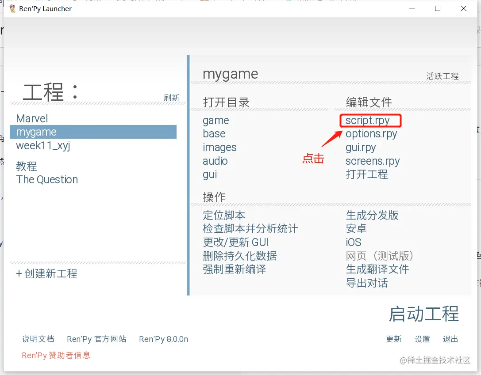Select the Marvel project
Screen dimensions: 481x375
(x=32, y=118)
